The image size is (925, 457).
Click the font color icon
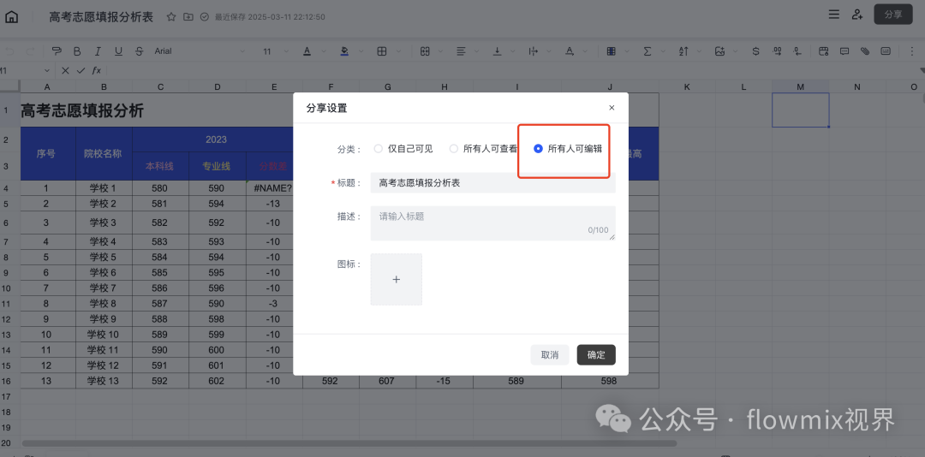pyautogui.click(x=307, y=51)
